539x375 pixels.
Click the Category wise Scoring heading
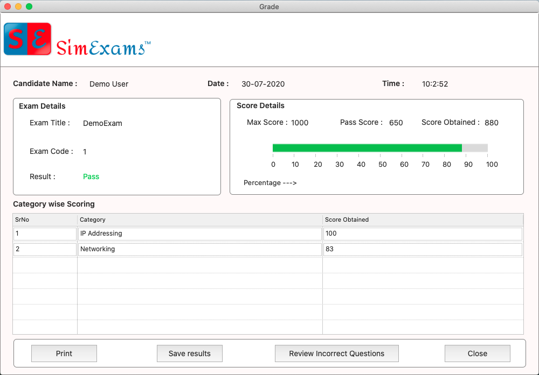pyautogui.click(x=53, y=204)
